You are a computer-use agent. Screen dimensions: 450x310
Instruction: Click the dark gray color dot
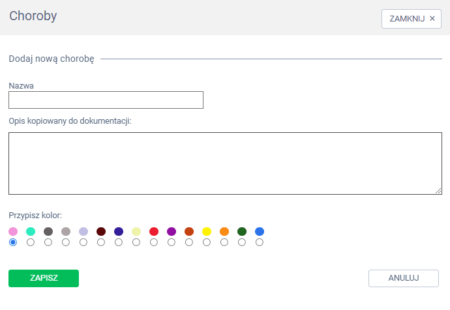click(48, 231)
